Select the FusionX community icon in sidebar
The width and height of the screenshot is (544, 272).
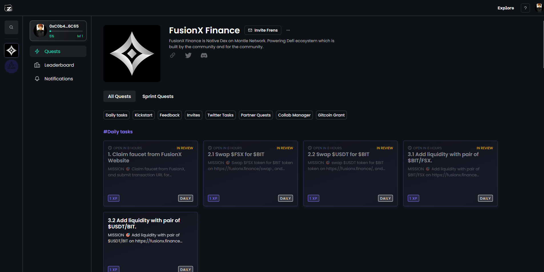tap(11, 51)
